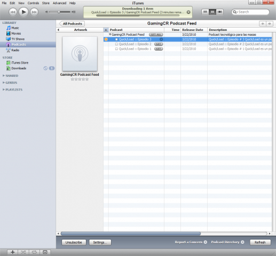Toggle checkbox for QuickLoad Episodio 1
This screenshot has width=276, height=256.
[x=116, y=49]
